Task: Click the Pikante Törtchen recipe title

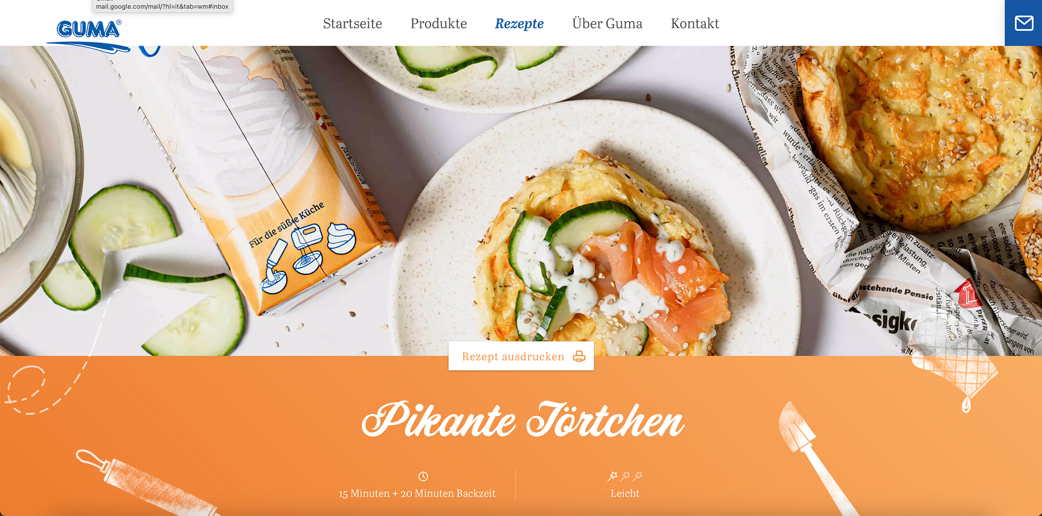Action: tap(523, 420)
